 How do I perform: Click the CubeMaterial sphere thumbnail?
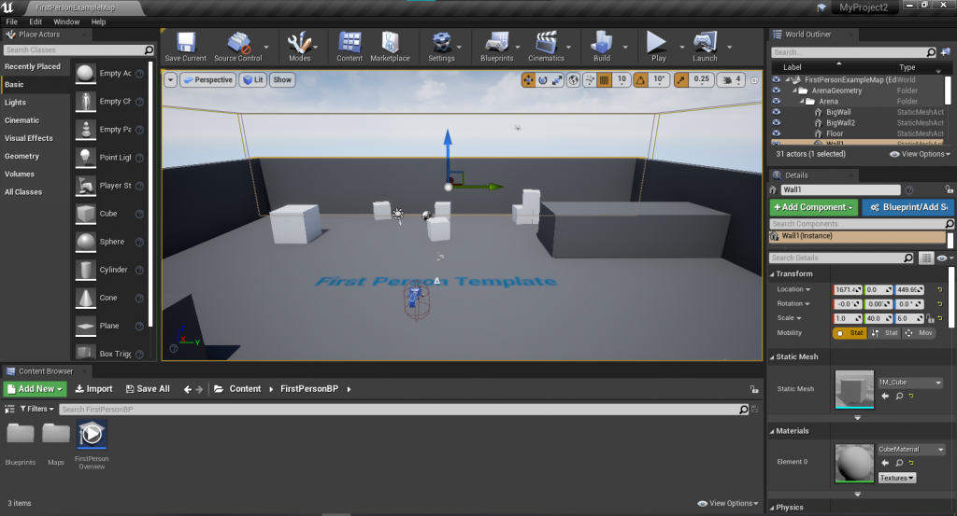[854, 463]
